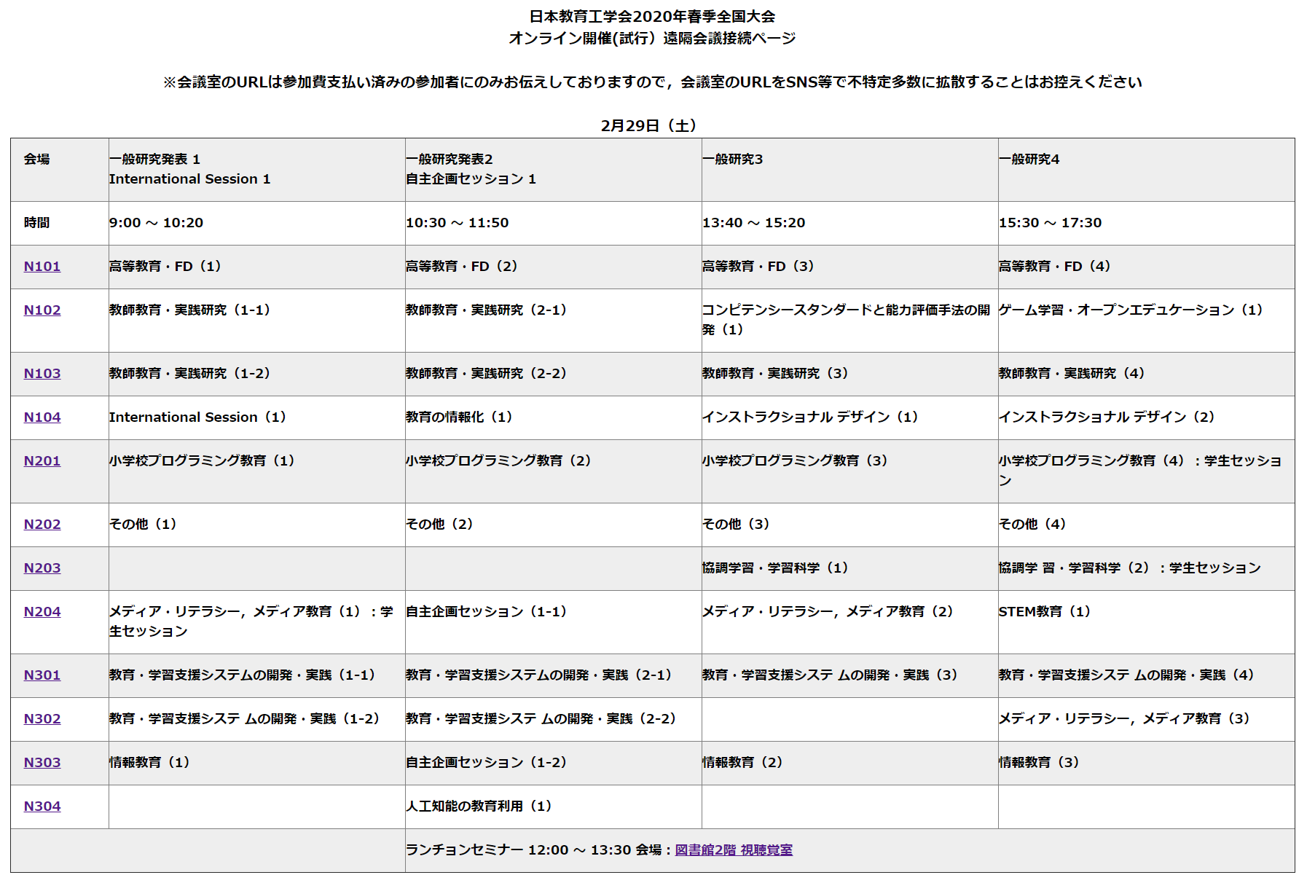Click the 人工知能の教育利用（1） session cell
Image resolution: width=1307 pixels, height=883 pixels.
click(479, 807)
